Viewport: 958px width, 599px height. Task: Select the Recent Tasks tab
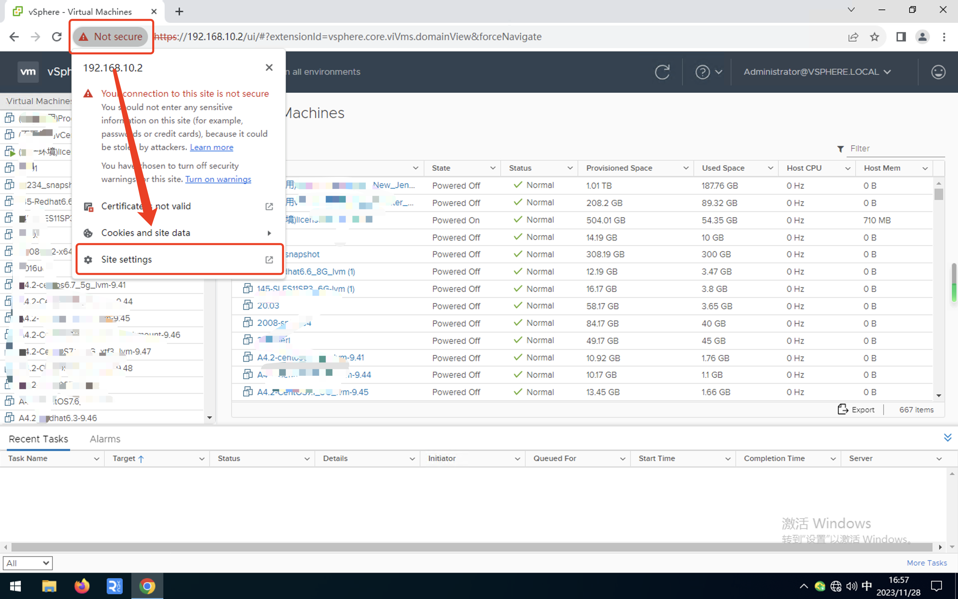click(38, 439)
